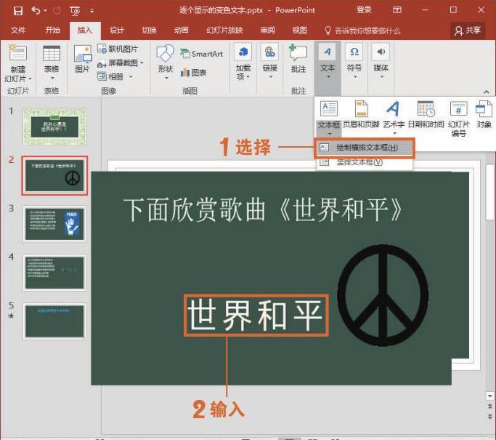Insert a 图表 chart
This screenshot has width=496, height=440.
194,73
